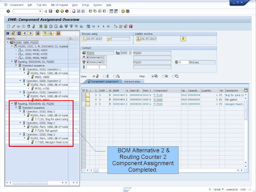Screen dimensions: 256x192
Task: Click the green Enter checkmark icon
Action: click(8, 11)
